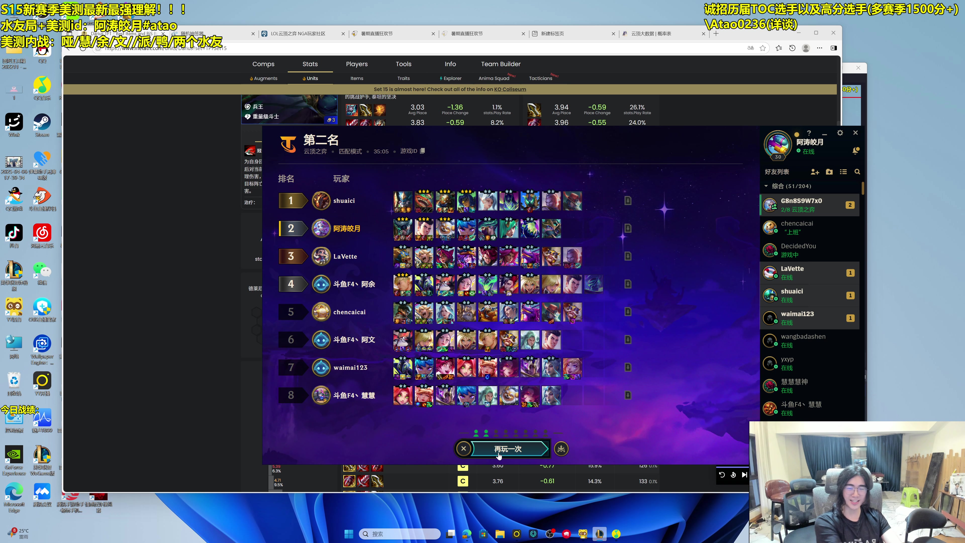Click the download icon in shuaici's row
The image size is (965, 543).
pyautogui.click(x=628, y=201)
